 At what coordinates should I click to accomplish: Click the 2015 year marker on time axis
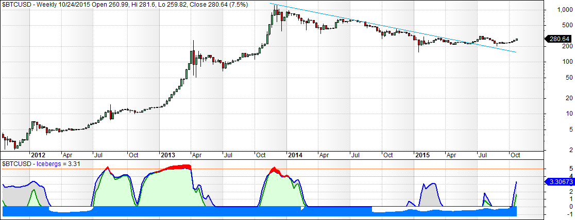point(422,154)
